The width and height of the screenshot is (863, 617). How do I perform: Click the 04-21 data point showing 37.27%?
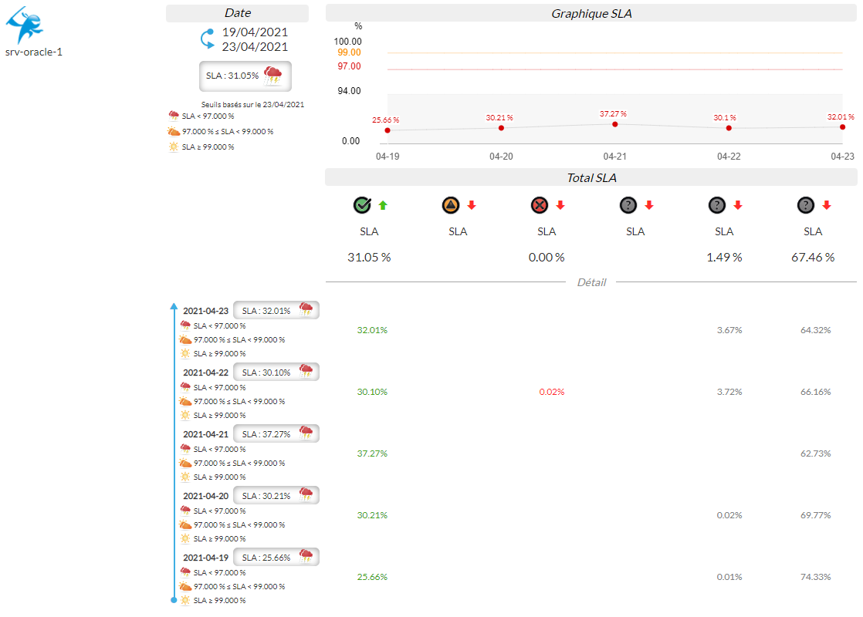click(x=615, y=124)
